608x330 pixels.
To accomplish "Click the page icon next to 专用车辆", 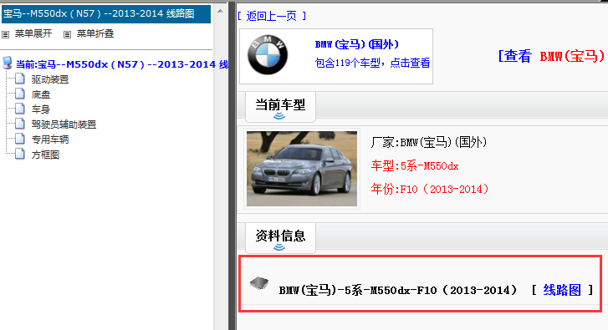I will click(20, 139).
